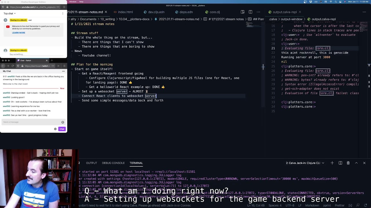Viewport: 371px width, 208px height.
Task: Click the 10.04__plotters-docs breadcrumb segment
Action: 134,19
